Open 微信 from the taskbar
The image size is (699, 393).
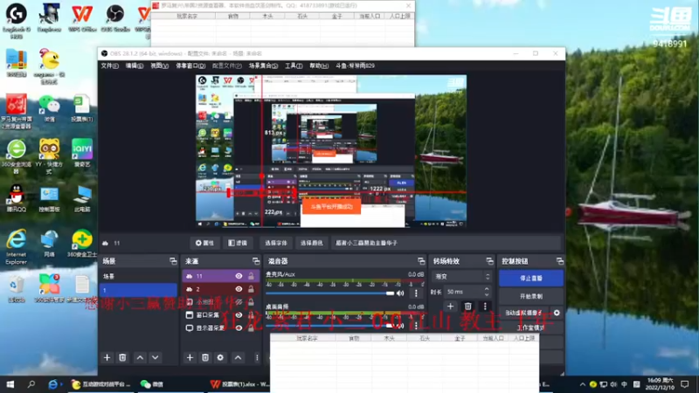click(151, 384)
